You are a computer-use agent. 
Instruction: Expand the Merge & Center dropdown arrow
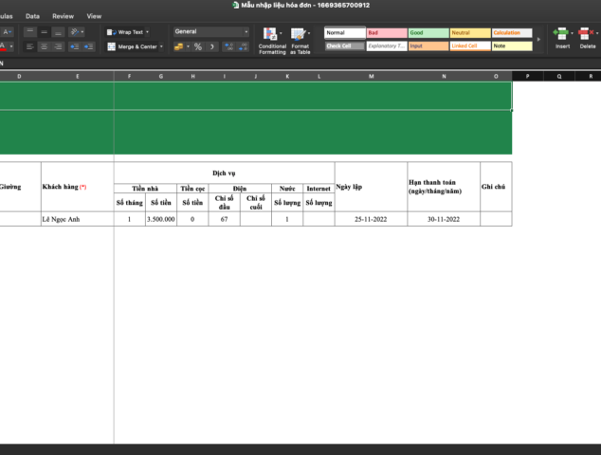click(161, 46)
